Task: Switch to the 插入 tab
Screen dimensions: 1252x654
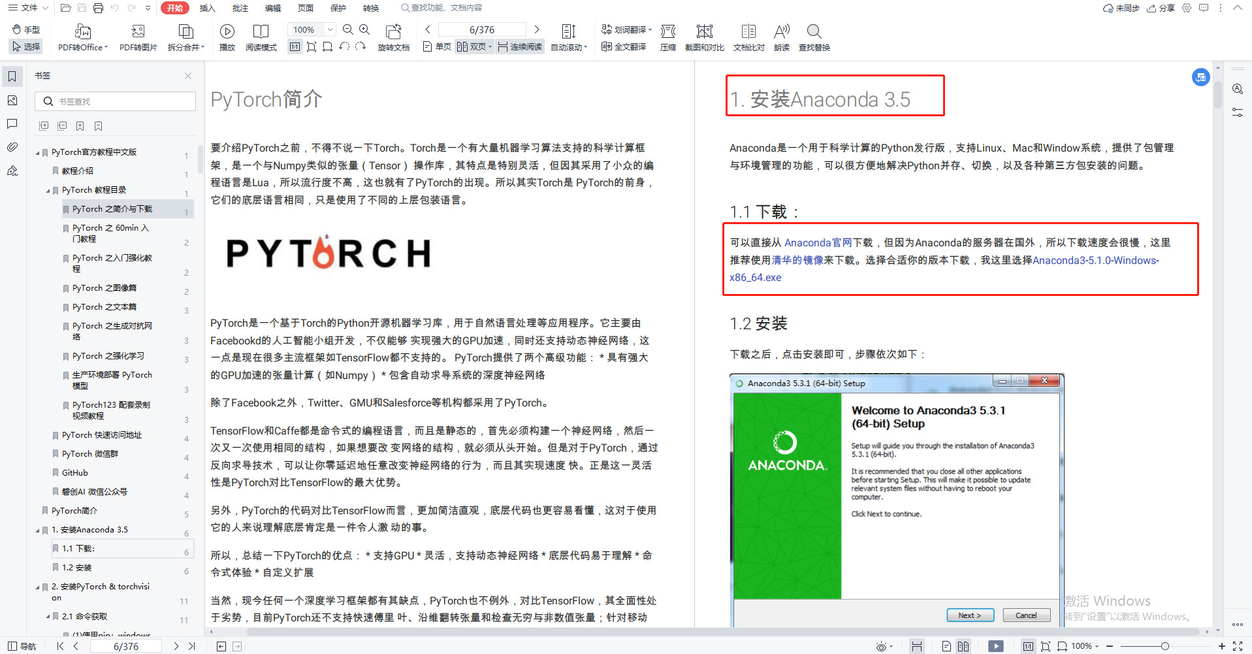Action: pos(207,8)
